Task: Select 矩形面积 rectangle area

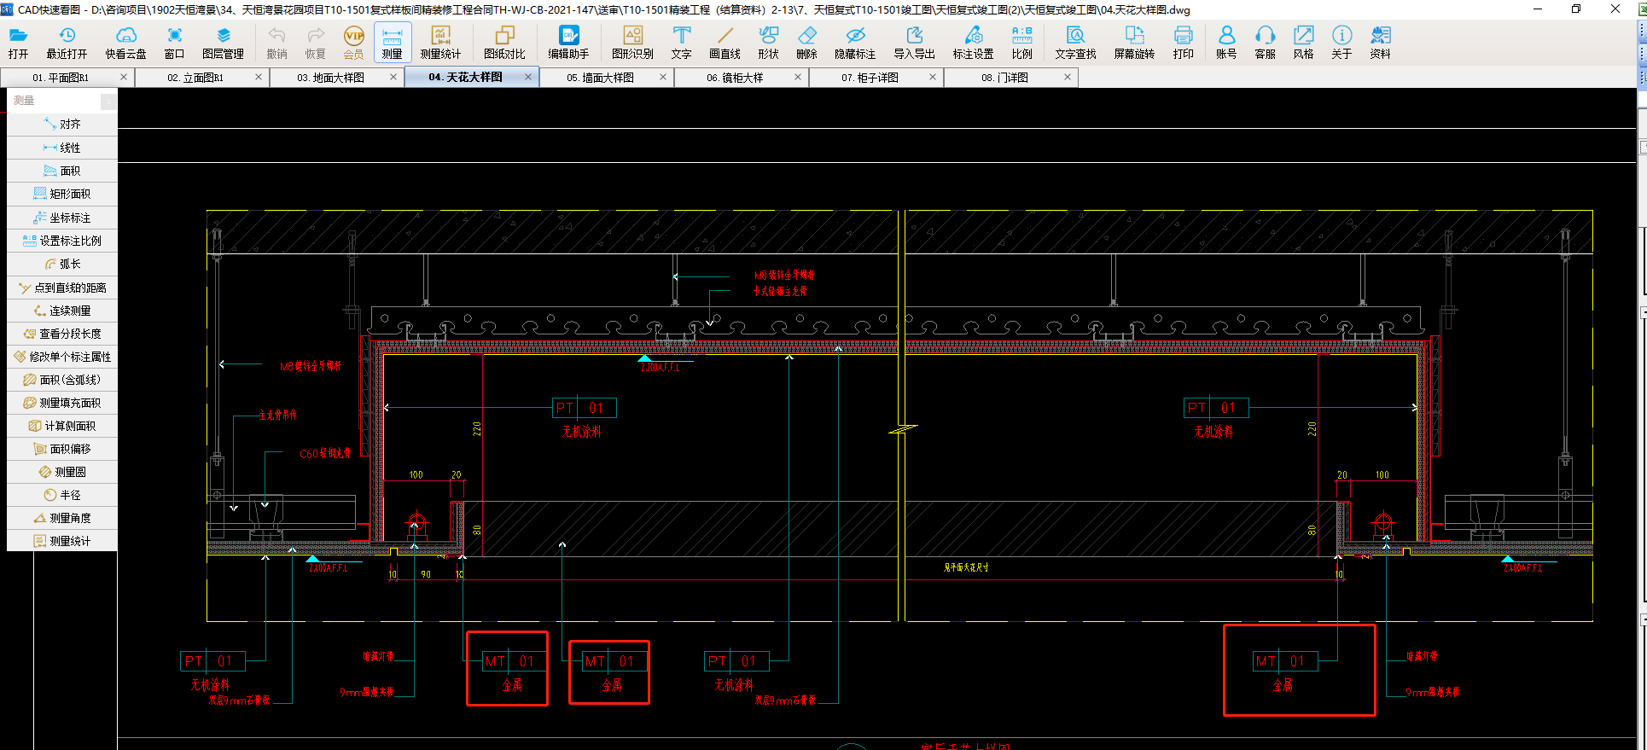Action: click(x=61, y=194)
